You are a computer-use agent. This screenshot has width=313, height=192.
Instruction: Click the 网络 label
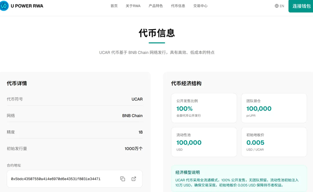(11, 116)
